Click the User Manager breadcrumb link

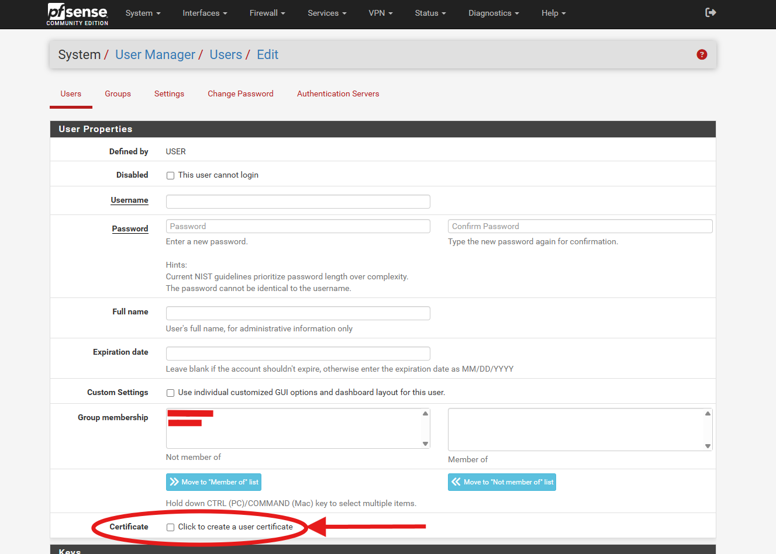click(x=155, y=54)
